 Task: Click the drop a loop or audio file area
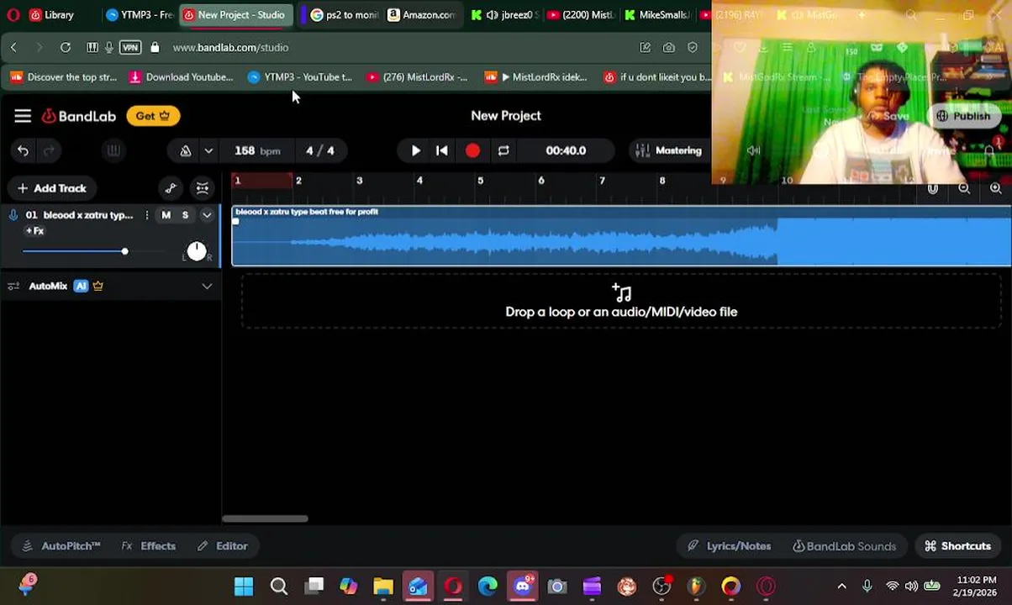pos(621,302)
